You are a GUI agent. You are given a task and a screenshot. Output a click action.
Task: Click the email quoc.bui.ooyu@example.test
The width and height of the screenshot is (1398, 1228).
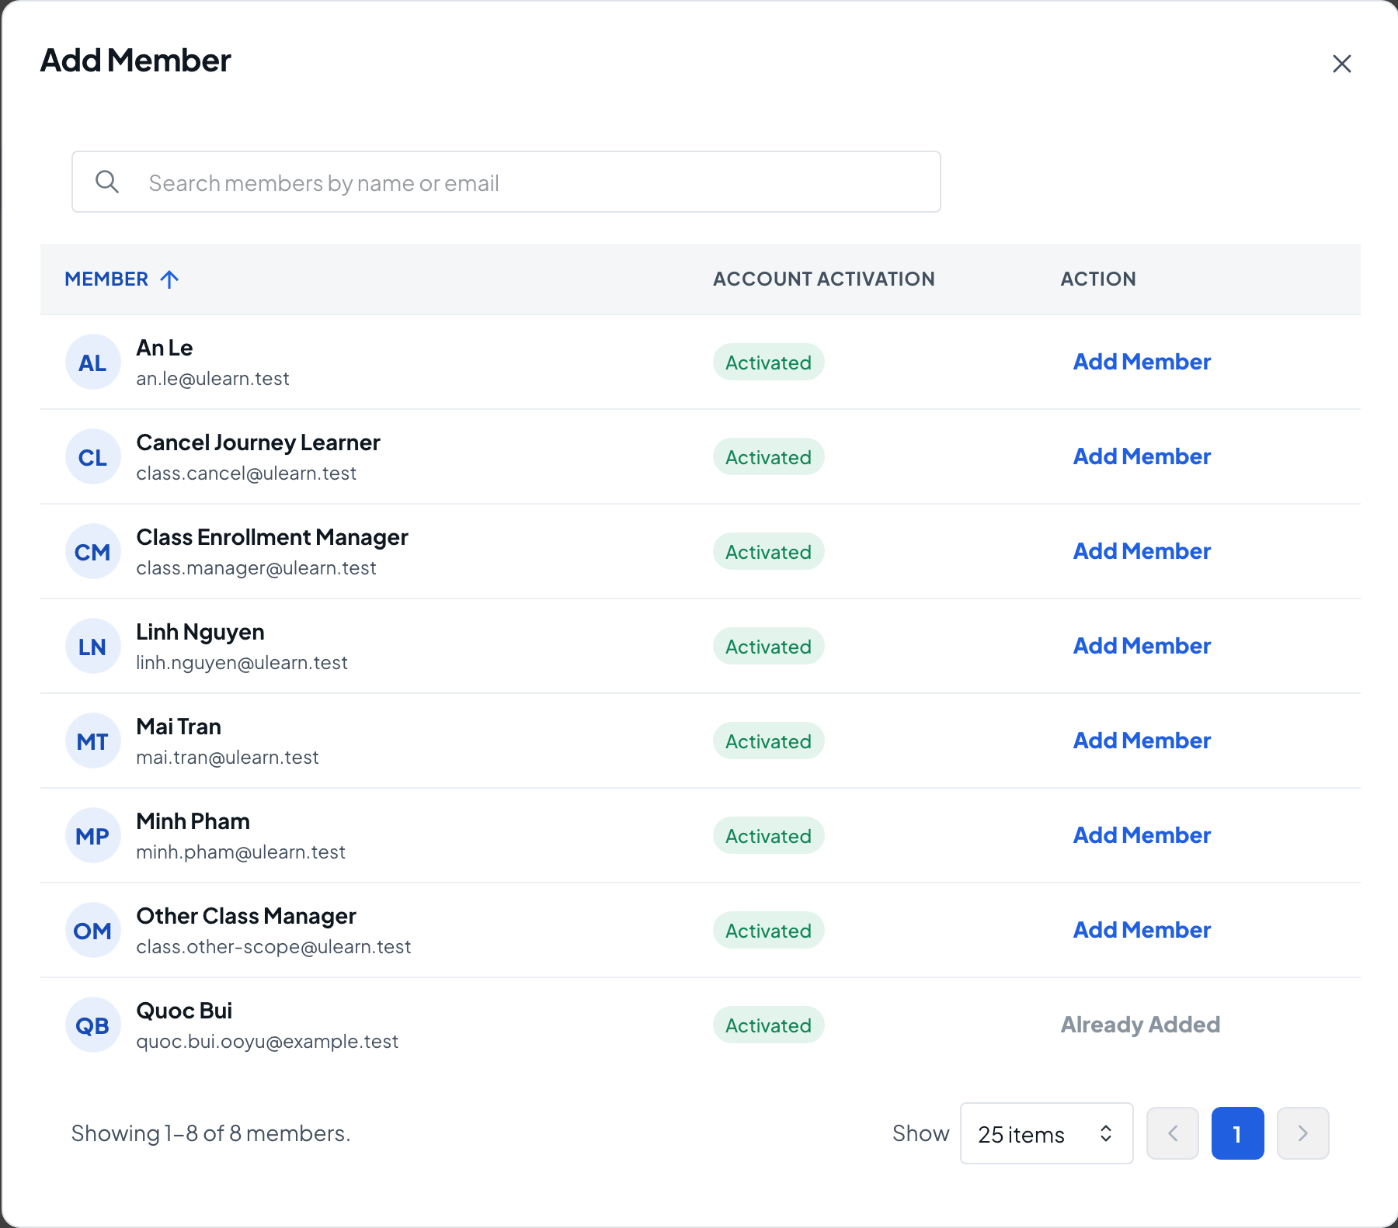(267, 1041)
